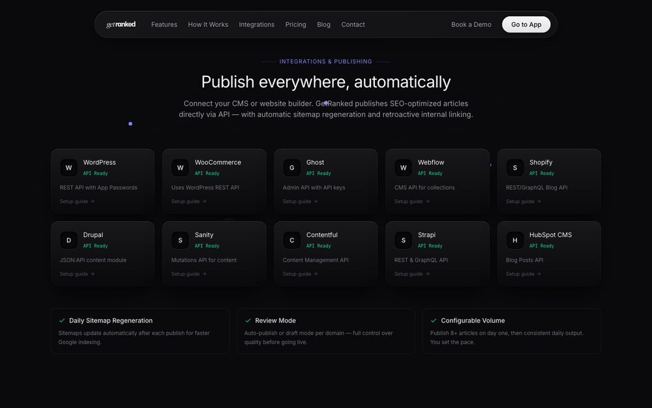652x408 pixels.
Task: Click the Ghost card title
Action: 315,163
